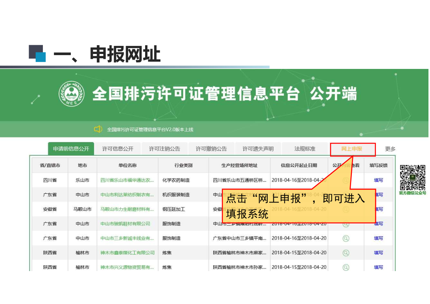Open company link 神木市鑫泰煤化工有限公司
This screenshot has width=430, height=304.
tap(128, 253)
